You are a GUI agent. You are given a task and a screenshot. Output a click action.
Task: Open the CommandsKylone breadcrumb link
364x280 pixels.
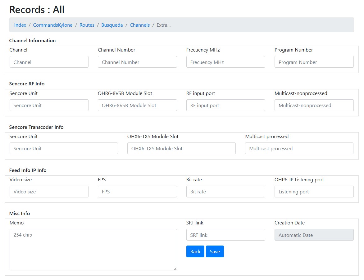click(53, 25)
